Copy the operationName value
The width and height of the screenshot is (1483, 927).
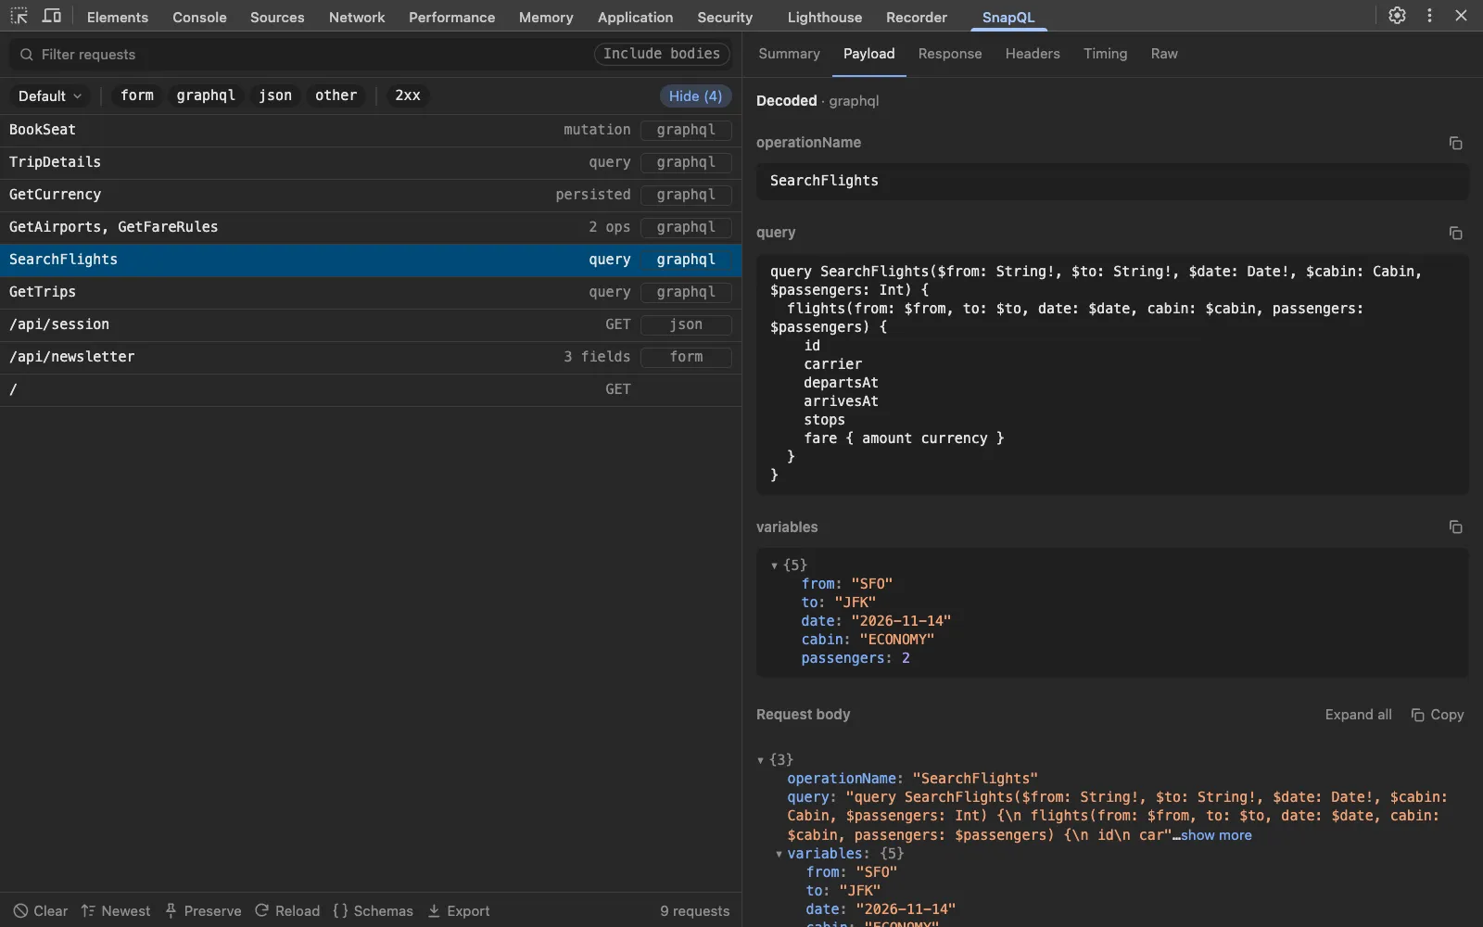pos(1455,143)
